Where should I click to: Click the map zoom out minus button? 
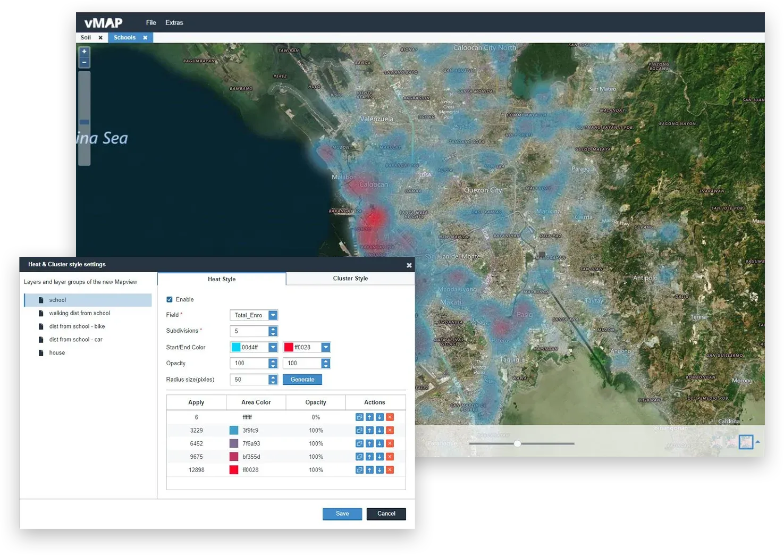(84, 63)
